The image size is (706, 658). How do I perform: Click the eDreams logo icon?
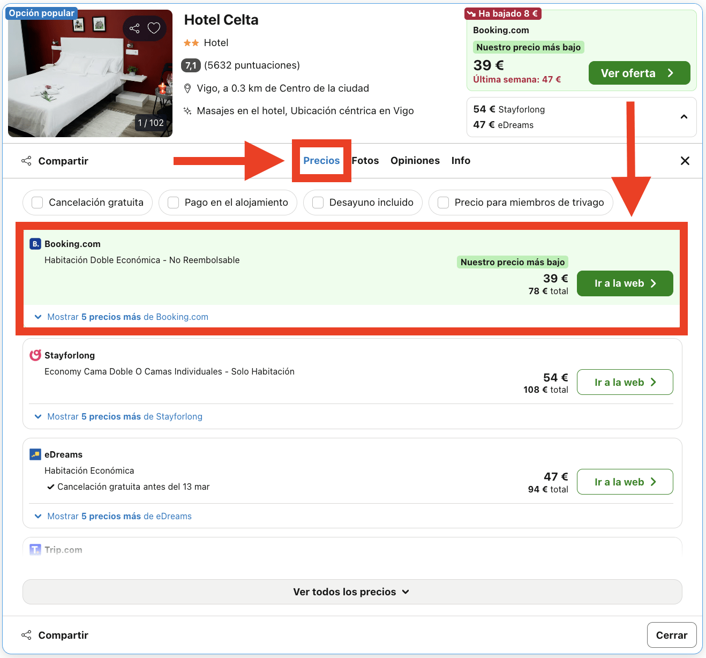pos(35,454)
